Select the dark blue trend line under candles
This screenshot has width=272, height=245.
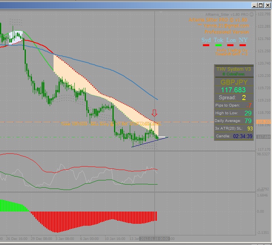click(x=150, y=142)
